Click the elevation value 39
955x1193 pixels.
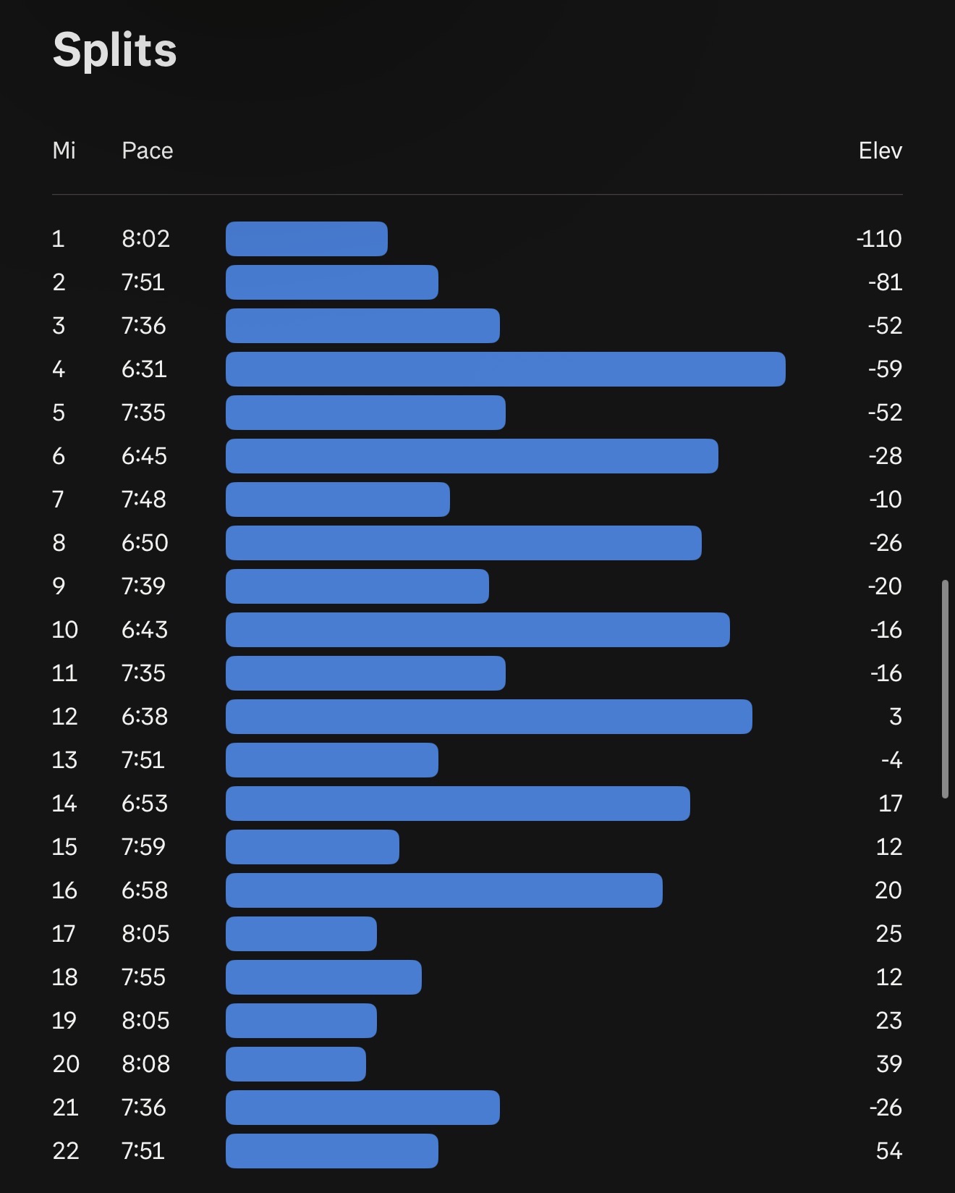click(888, 1064)
